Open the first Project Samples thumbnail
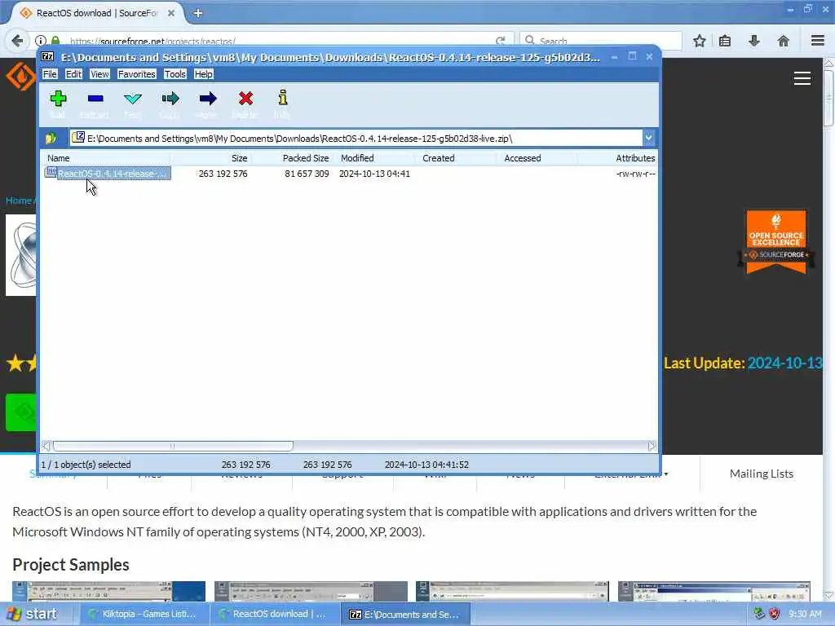The width and height of the screenshot is (835, 626). pos(108,592)
